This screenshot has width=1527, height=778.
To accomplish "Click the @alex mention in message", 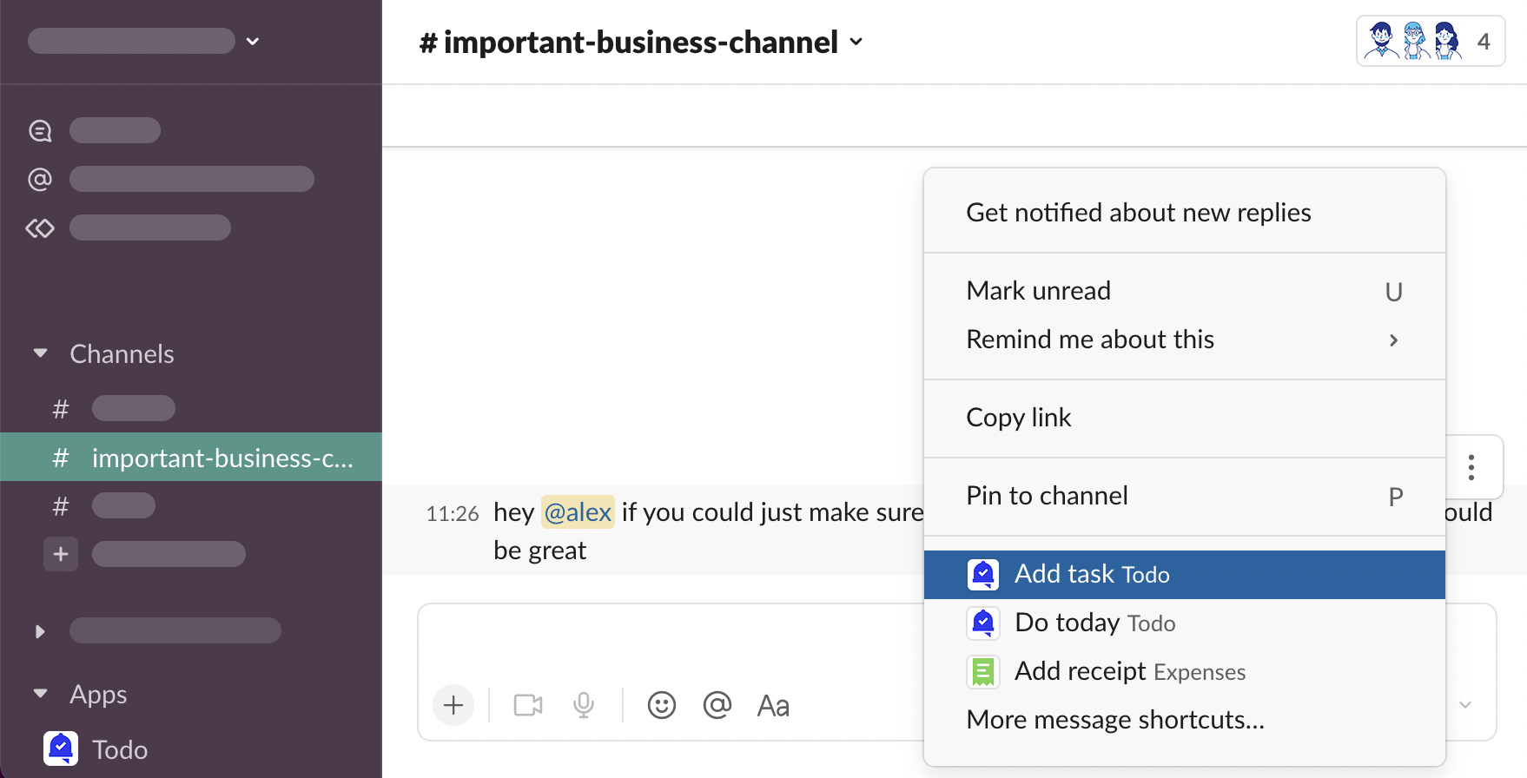I will pos(578,512).
